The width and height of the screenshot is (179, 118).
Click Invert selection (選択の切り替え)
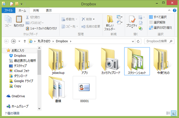161,27
